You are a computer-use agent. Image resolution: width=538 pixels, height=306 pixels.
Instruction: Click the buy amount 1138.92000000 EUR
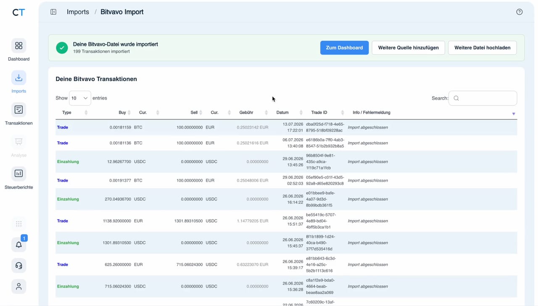117,221
